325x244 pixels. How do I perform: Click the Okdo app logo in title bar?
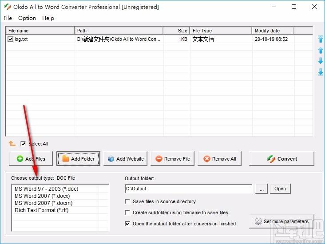(8, 7)
